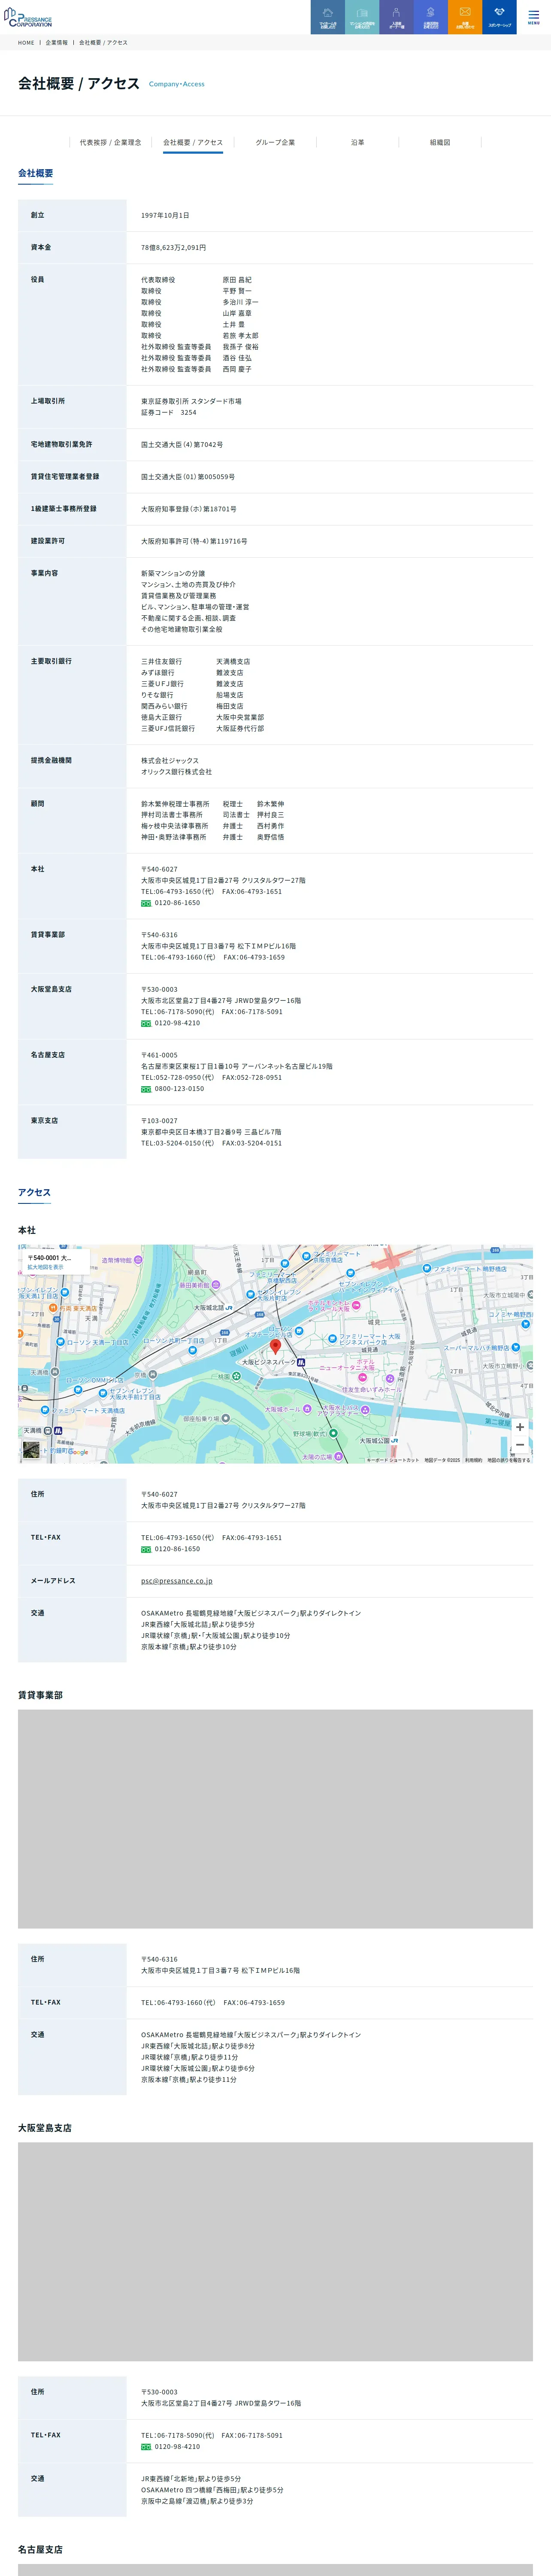551x2576 pixels.
Task: Click the red location pin on map
Action: tap(276, 1347)
